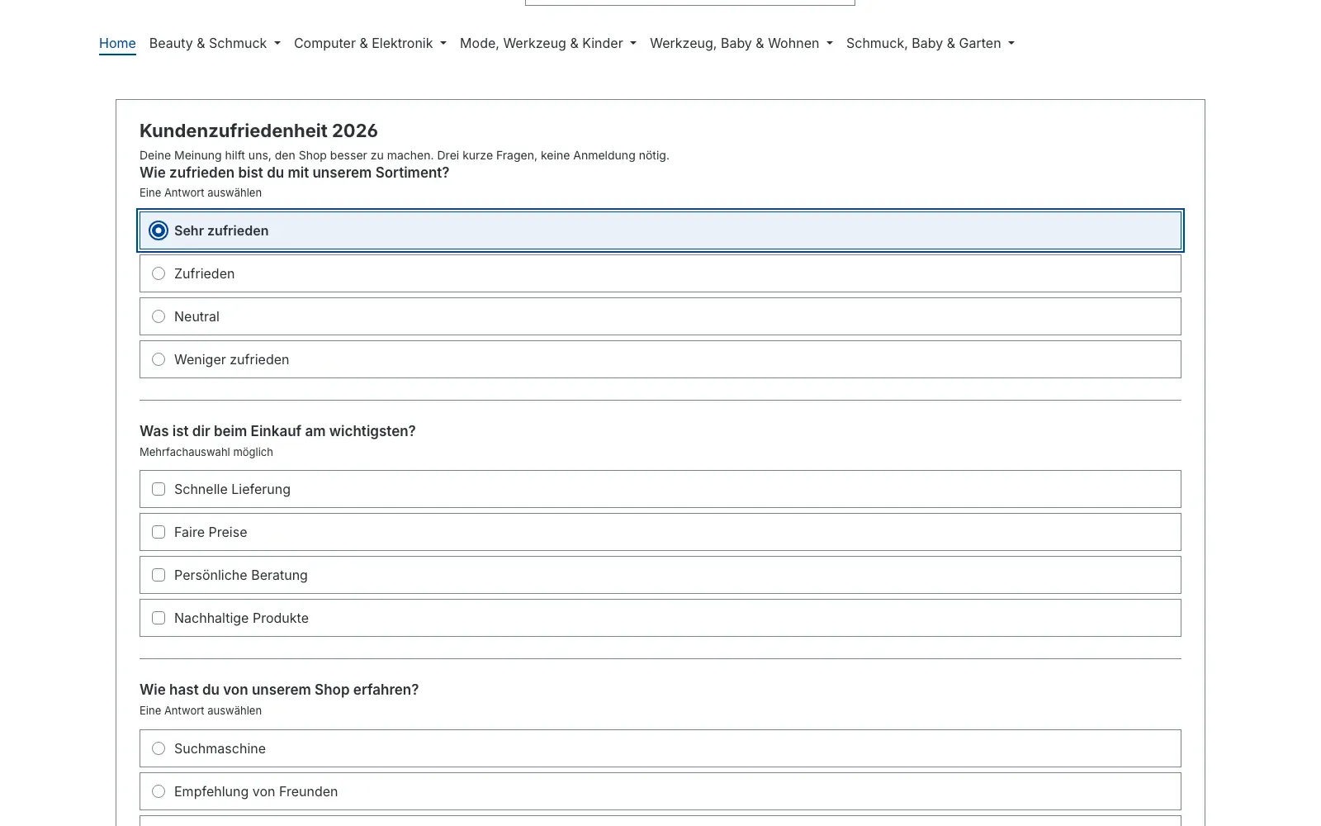Image resolution: width=1321 pixels, height=826 pixels.
Task: Expand the 'Computer & Elektronik' menu
Action: (370, 43)
